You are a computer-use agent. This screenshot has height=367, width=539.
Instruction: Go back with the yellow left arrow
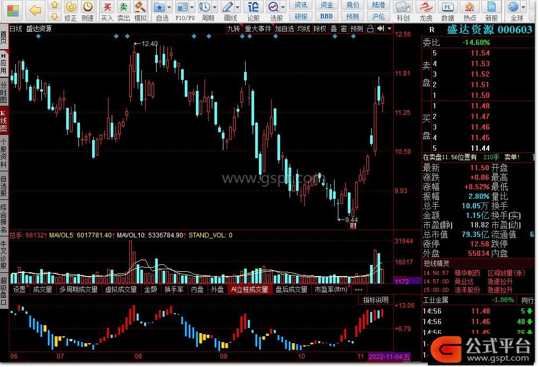tap(35, 10)
